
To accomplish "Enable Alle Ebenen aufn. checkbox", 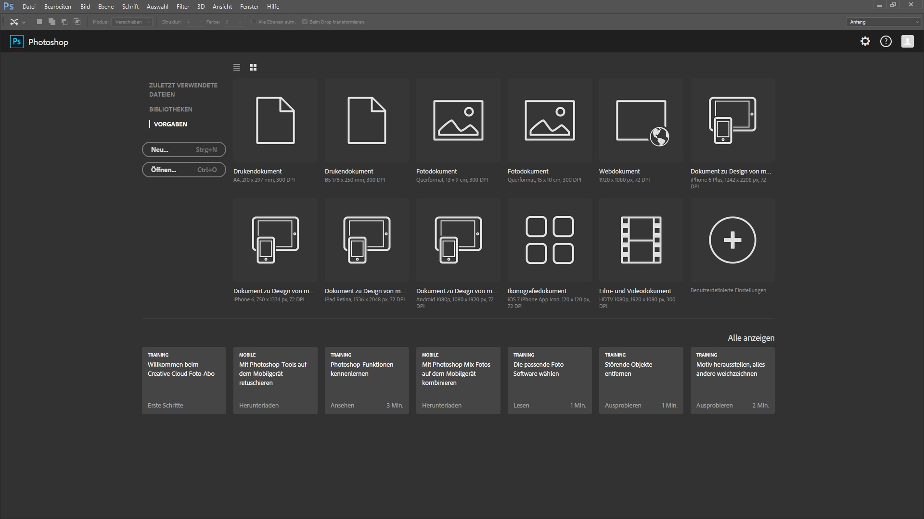I will click(254, 22).
